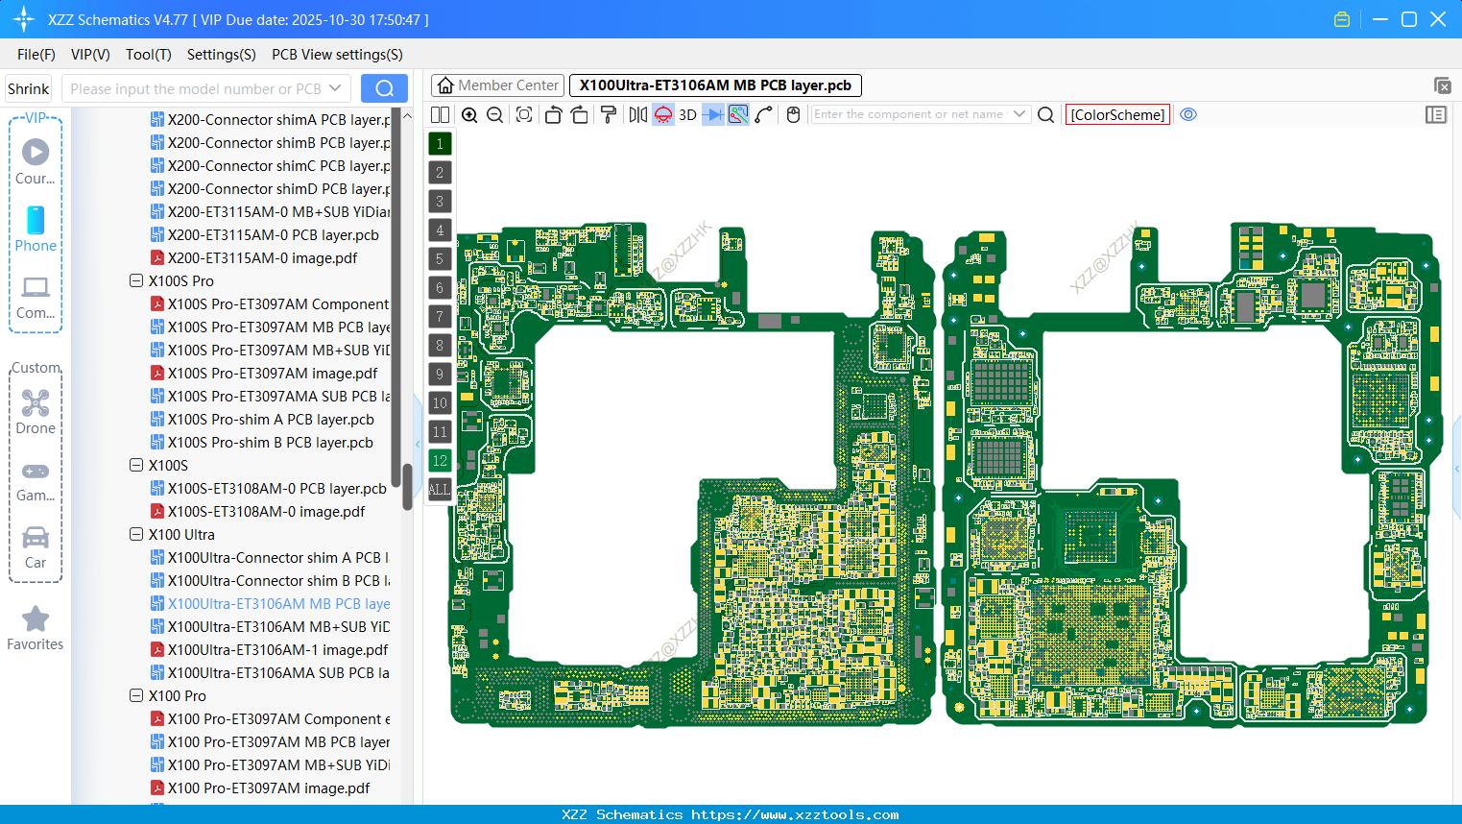Toggle the highlighted net tracking tool
The height and width of the screenshot is (824, 1462).
pyautogui.click(x=737, y=114)
